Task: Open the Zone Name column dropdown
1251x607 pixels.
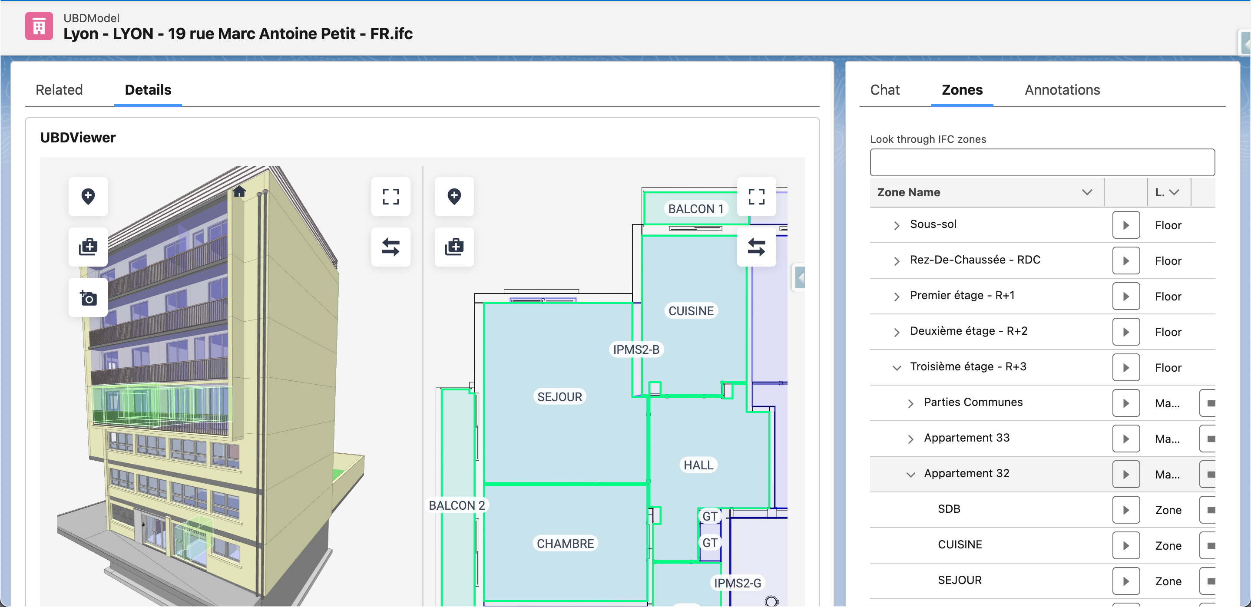Action: click(1087, 192)
